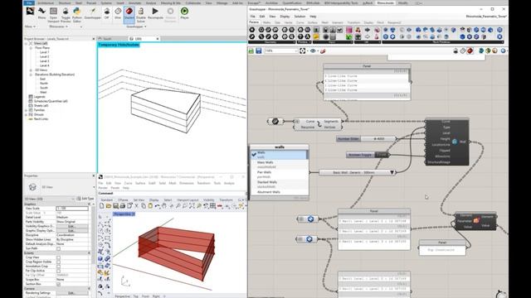The width and height of the screenshot is (531, 298).
Task: Open the Rhinoceros panel dropdown arrow
Action: (66, 26)
